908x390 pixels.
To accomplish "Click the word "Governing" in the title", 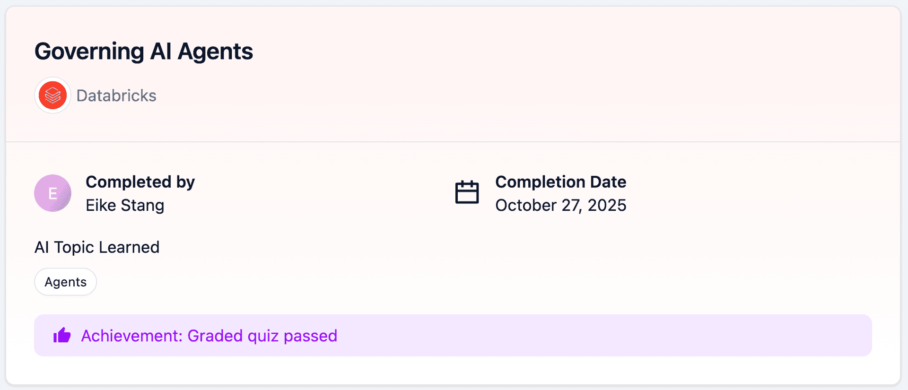I will click(x=89, y=51).
